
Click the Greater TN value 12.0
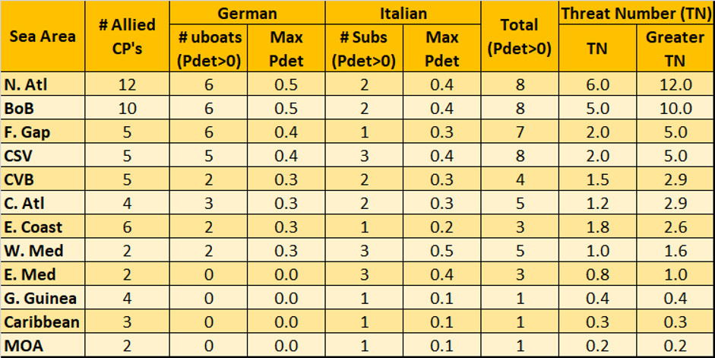[674, 85]
